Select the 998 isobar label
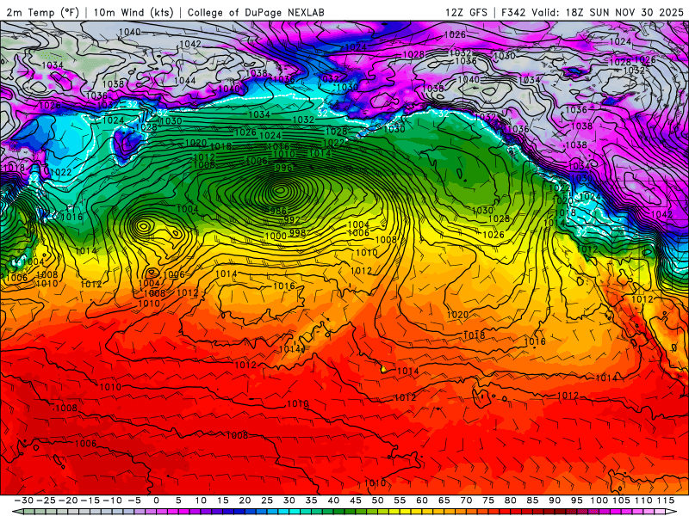The height and width of the screenshot is (516, 689). (297, 232)
